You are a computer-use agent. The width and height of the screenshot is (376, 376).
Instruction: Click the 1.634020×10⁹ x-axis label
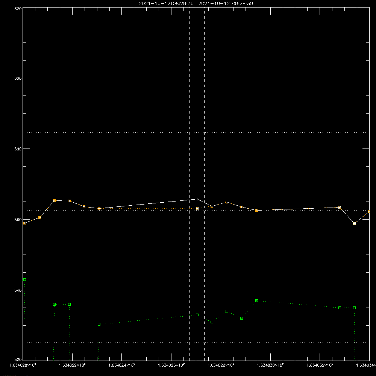click(x=23, y=365)
